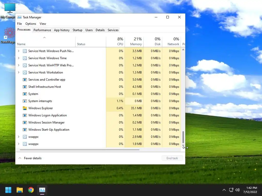Click the Task Manager title bar icon

[19, 17]
